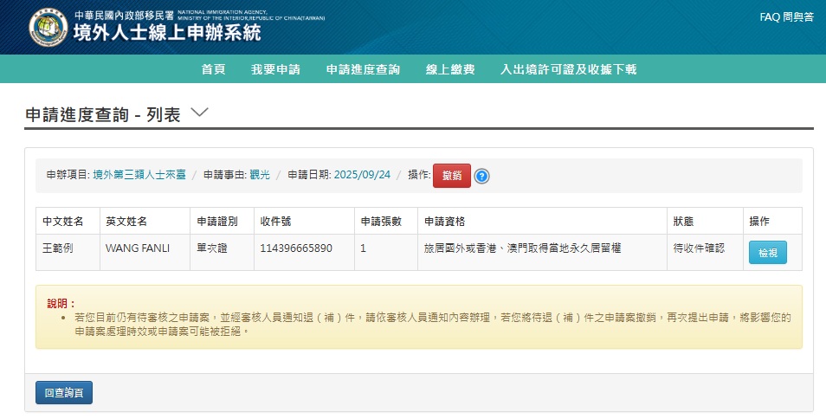
Task: Click the 境外人士線上申辦系統 site title
Action: (167, 33)
